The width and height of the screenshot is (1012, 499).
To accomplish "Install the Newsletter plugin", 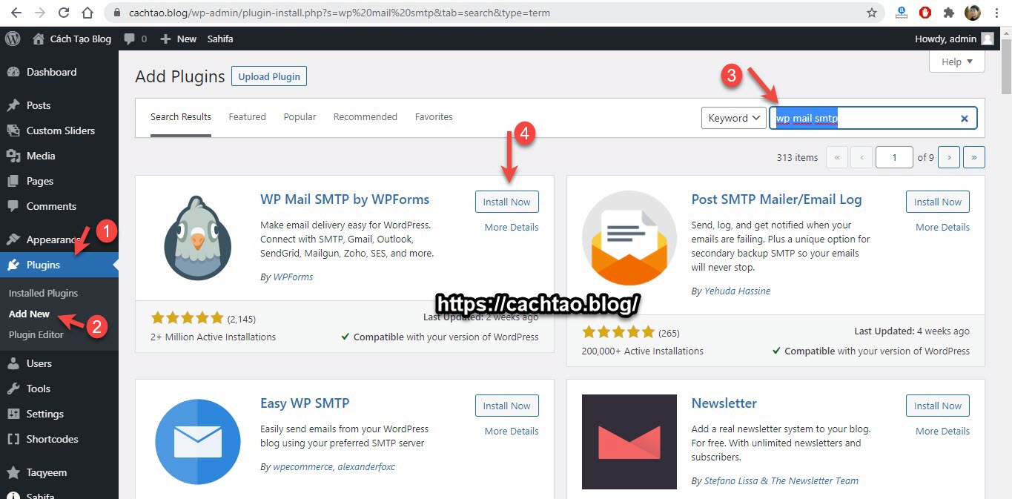I will click(938, 406).
